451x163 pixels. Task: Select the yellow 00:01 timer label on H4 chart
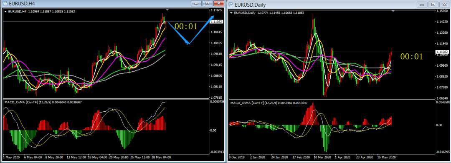pos(186,27)
